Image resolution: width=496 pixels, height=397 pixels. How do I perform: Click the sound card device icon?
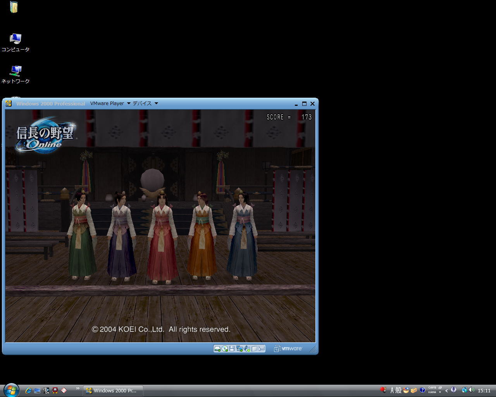(246, 349)
